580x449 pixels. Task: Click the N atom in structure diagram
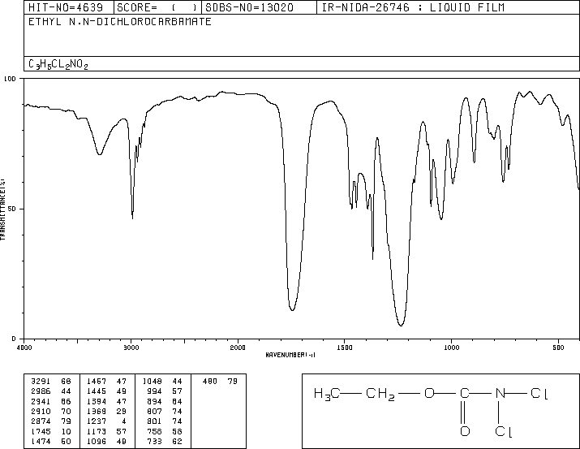(x=501, y=393)
